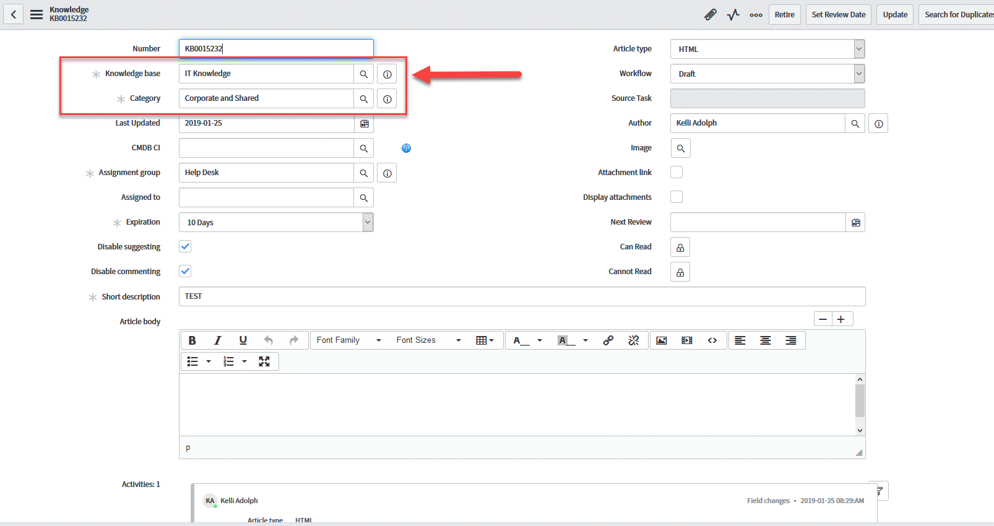Enable the Attachment link checkbox
Viewport: 994px width, 526px height.
point(676,172)
